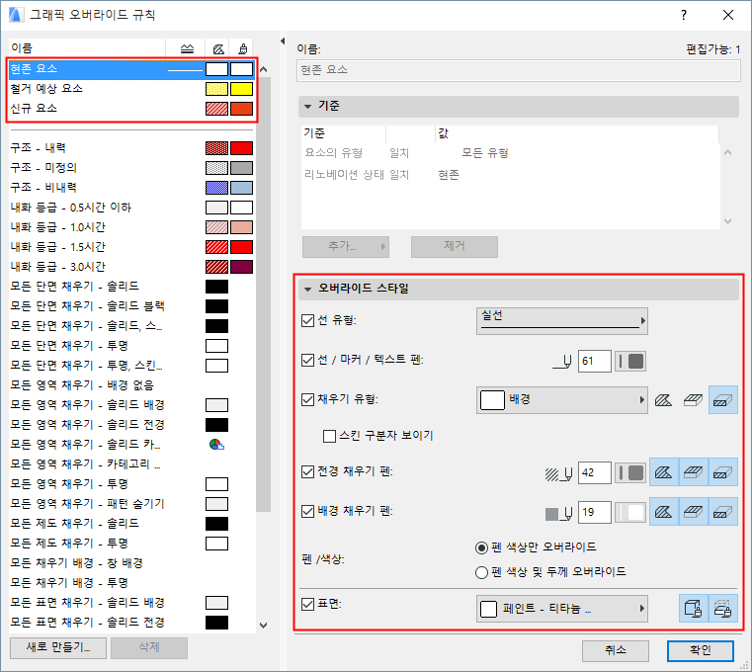This screenshot has height=672, width=752.
Task: Open the 페인트 - 티타늄 surface dropdown
Action: [x=562, y=609]
